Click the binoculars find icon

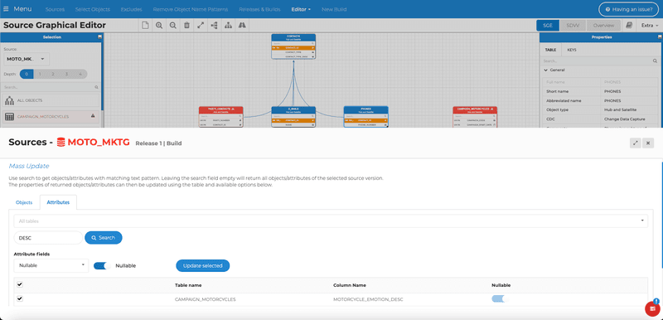[x=242, y=26]
